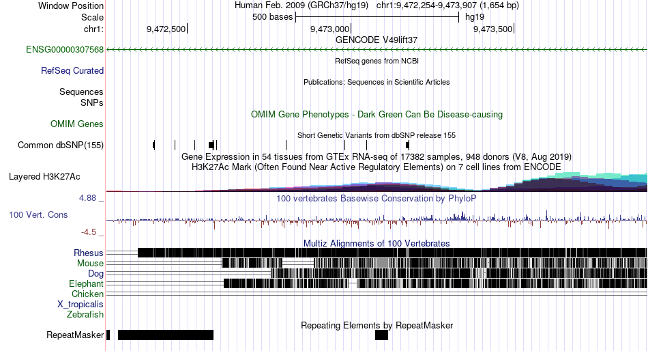The width and height of the screenshot is (648, 351).
Task: Click the chr1 9,472,500 ruler position
Action: point(166,29)
